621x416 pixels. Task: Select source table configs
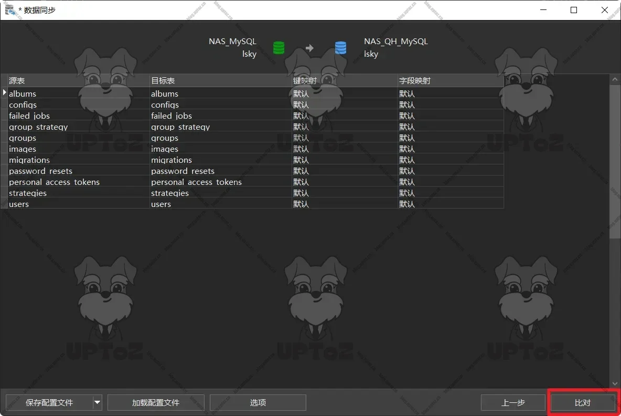(x=79, y=105)
